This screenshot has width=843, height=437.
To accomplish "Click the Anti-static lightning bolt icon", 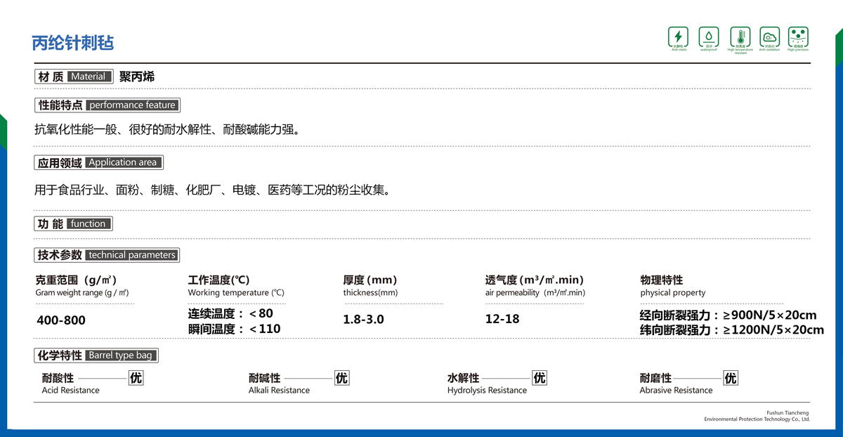I will click(x=679, y=37).
